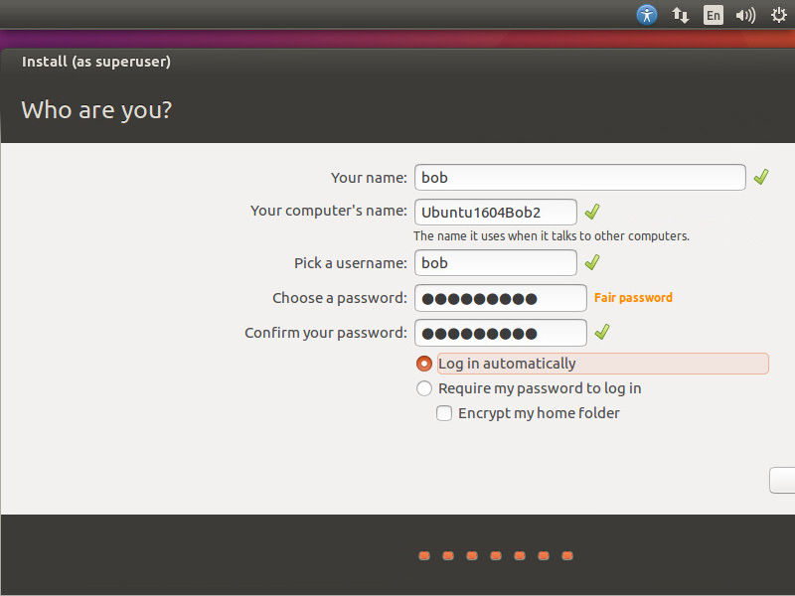Click the Your computer's name field
Screen dimensions: 795x596
point(495,212)
